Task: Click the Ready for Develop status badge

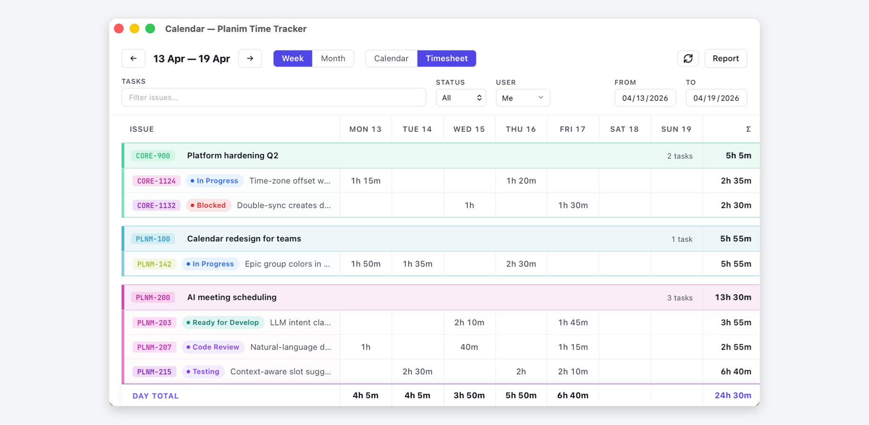Action: (x=223, y=323)
